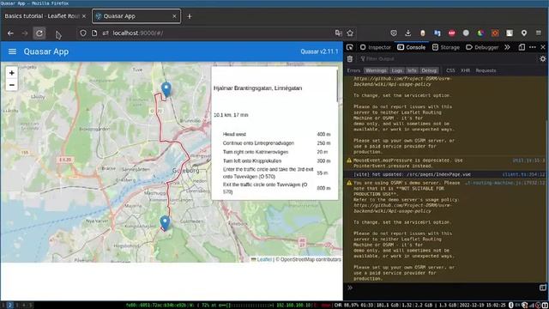This screenshot has width=549, height=309.
Task: Open the Firefox downloads panel
Action: pos(408,33)
